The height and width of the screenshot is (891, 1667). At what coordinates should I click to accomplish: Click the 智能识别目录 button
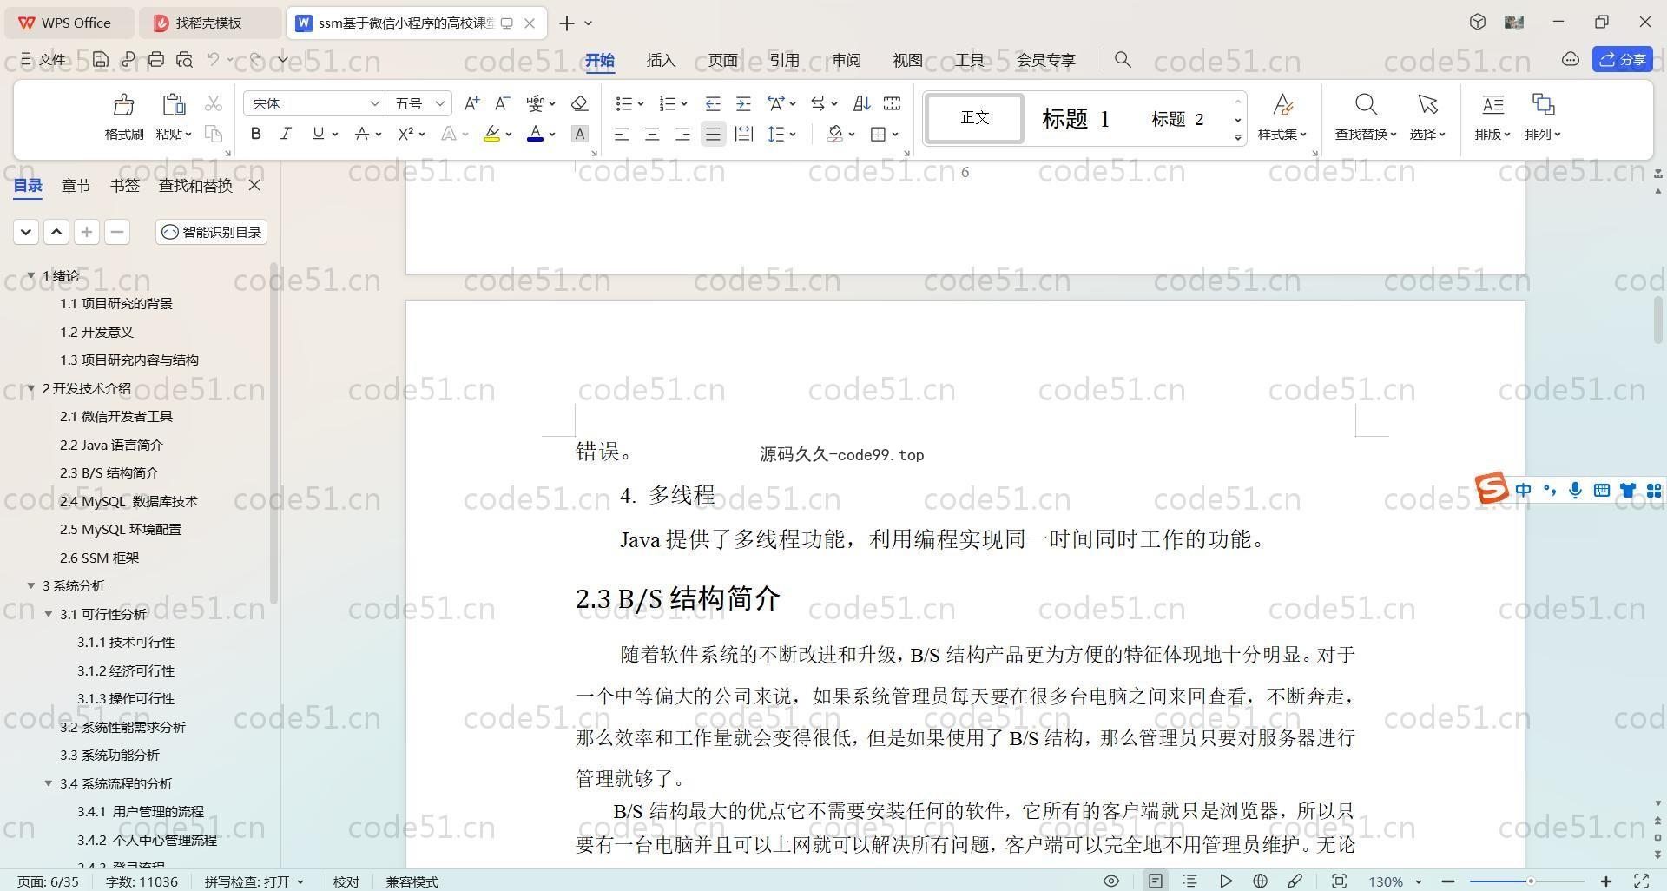click(x=212, y=232)
